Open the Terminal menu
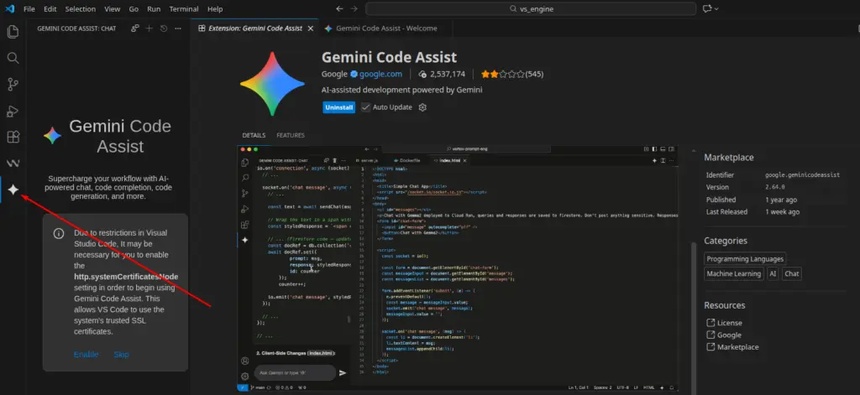 click(184, 8)
